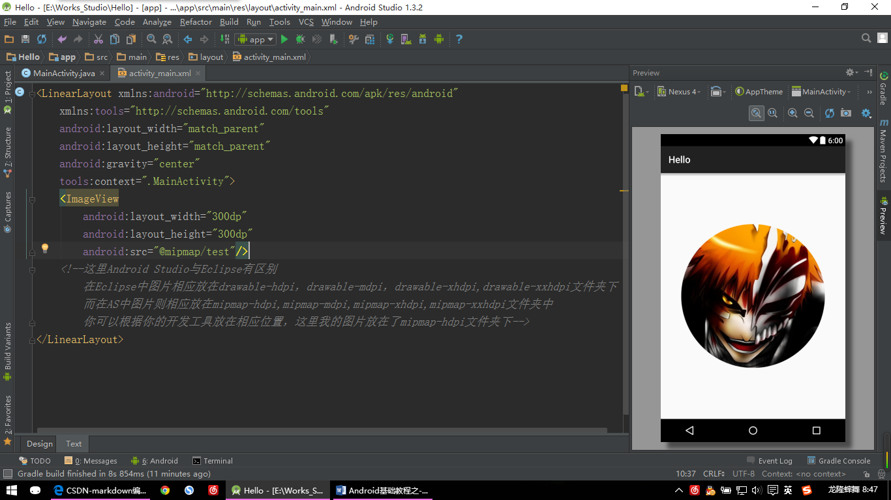This screenshot has height=500, width=891.
Task: Click the layout breadcrumb folder
Action: coord(206,57)
